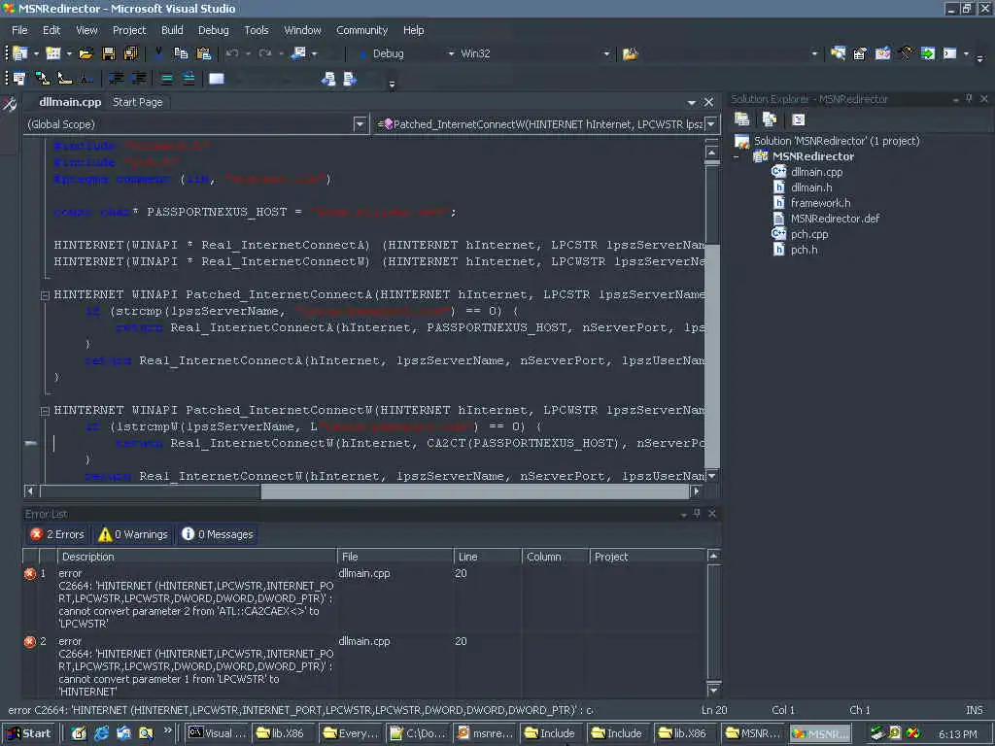
Task: Click the Line column header
Action: 487,557
